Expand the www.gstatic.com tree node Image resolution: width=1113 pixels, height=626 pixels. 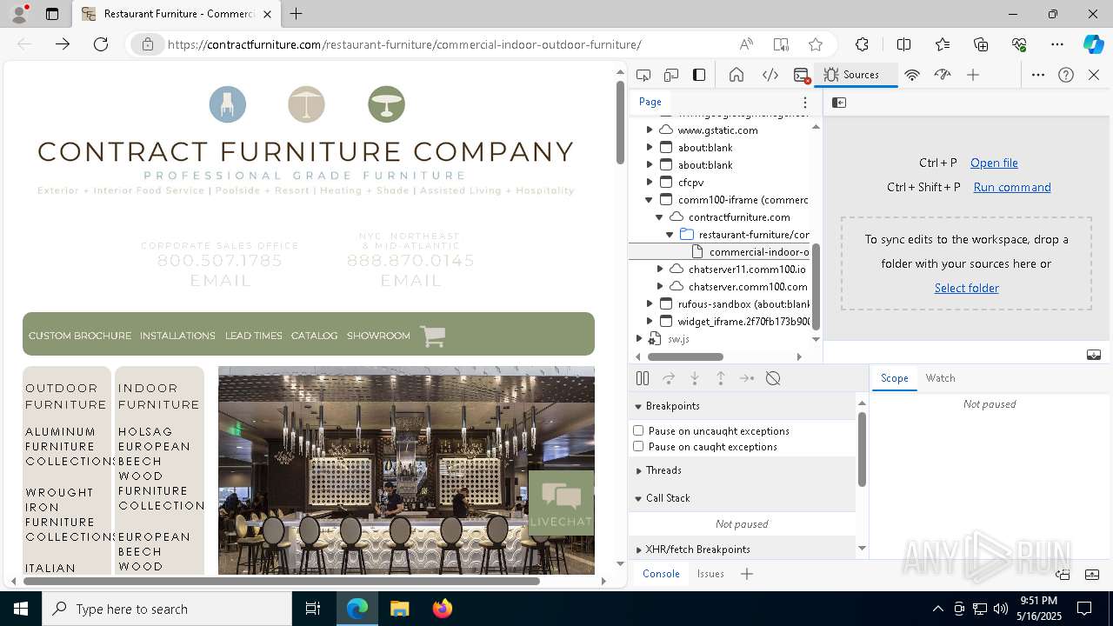click(650, 130)
